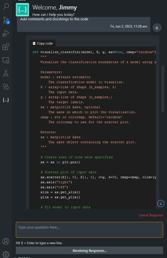Open the Testing flask view
Screen dimensions: 167x258
pos(6,73)
